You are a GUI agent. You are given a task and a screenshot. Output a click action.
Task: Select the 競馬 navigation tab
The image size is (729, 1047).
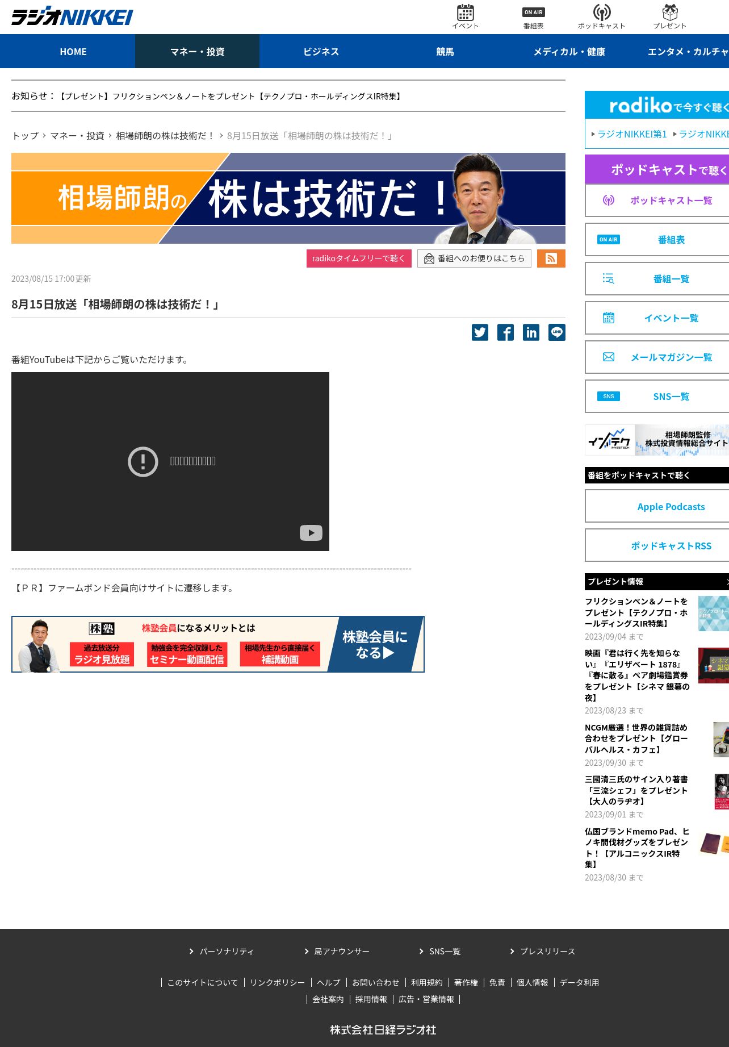click(445, 52)
